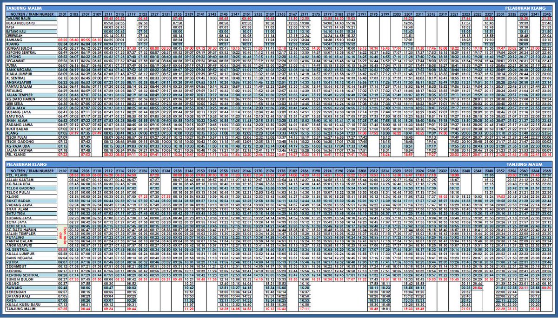Screen dimensions: 558x318
Task: Select train number 2323 header
Action: tap(465, 14)
